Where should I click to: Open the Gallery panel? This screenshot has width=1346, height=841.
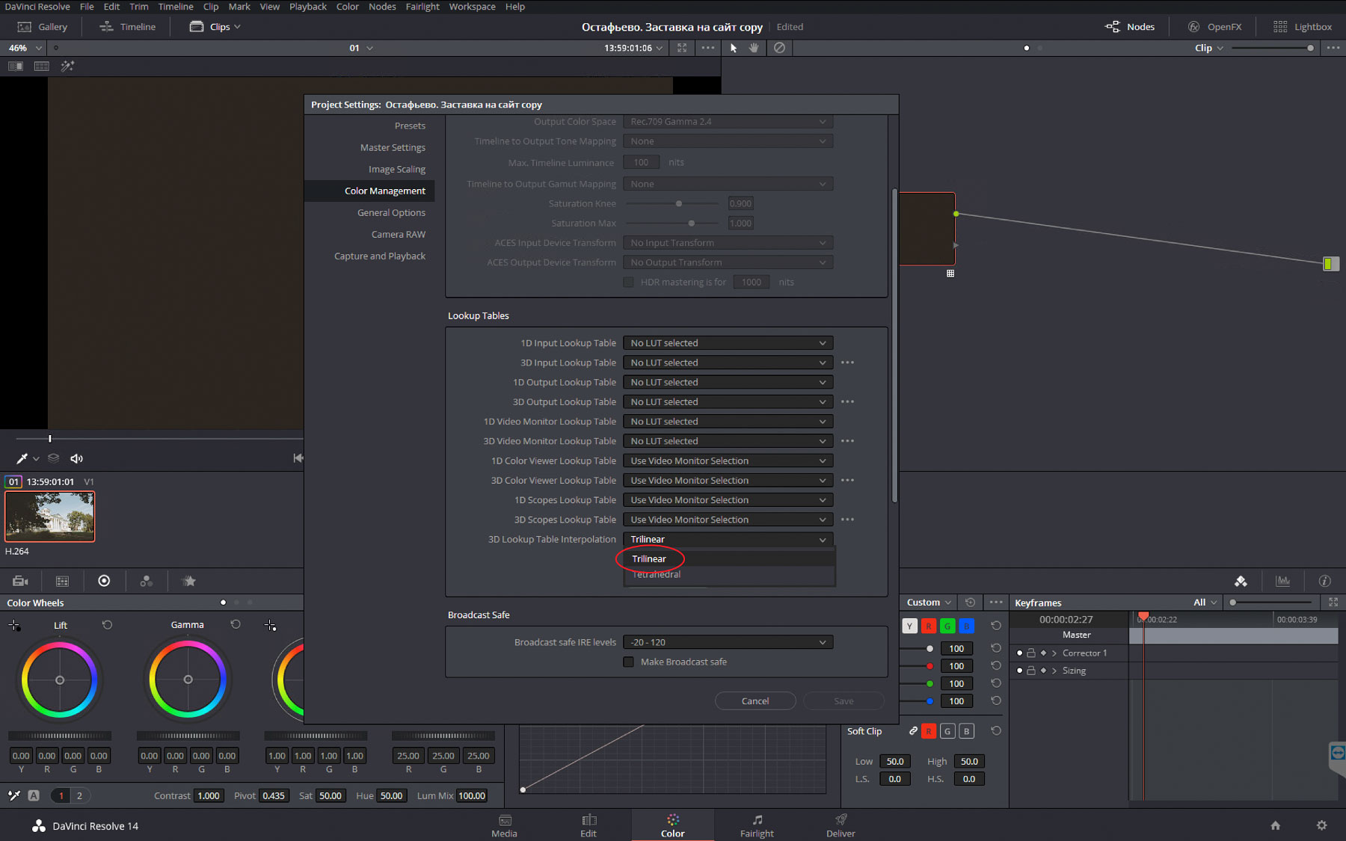(43, 27)
